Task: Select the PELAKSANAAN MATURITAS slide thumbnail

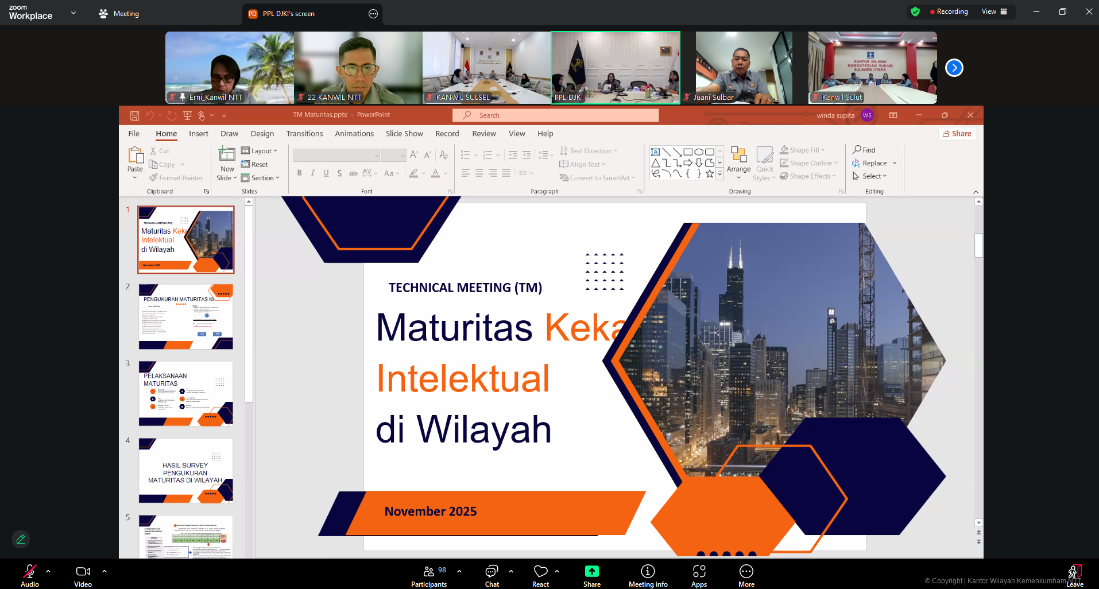Action: pyautogui.click(x=185, y=393)
